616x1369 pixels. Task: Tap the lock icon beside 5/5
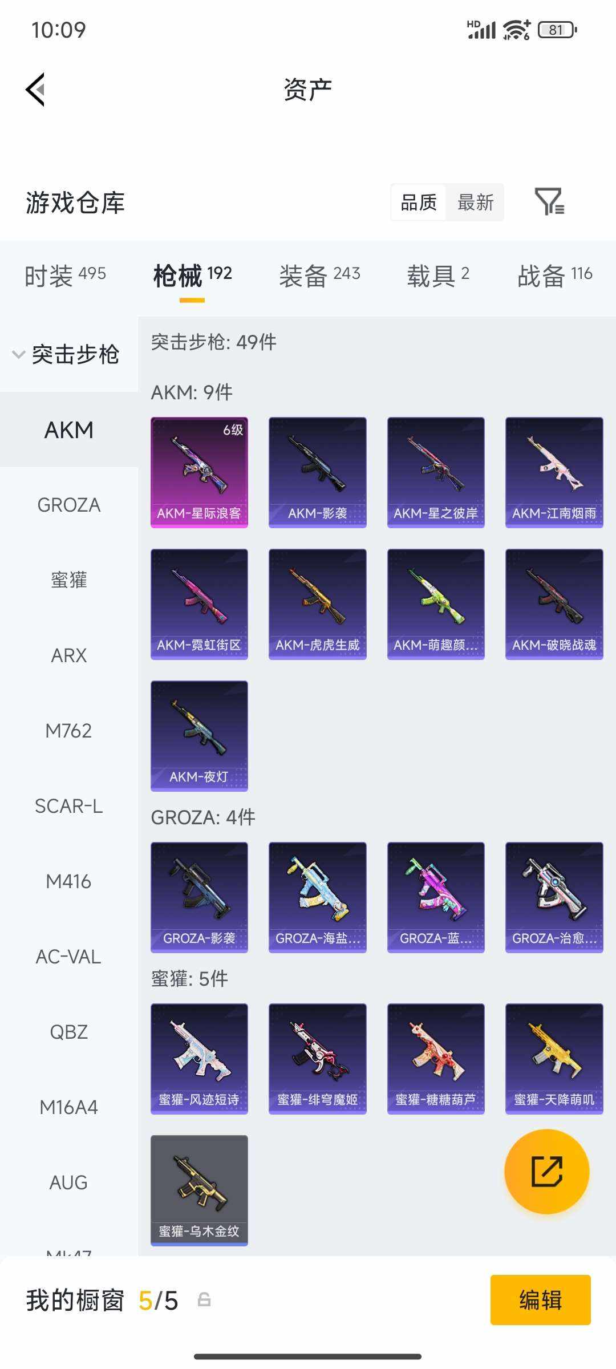[x=204, y=1300]
